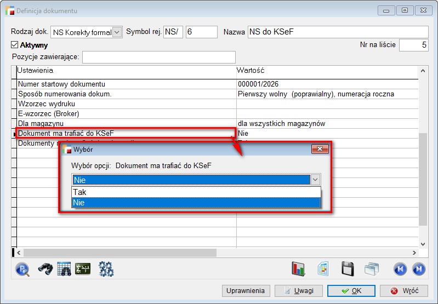The width and height of the screenshot is (438, 304).
Task: Click the Nazwa input field
Action: 338,32
